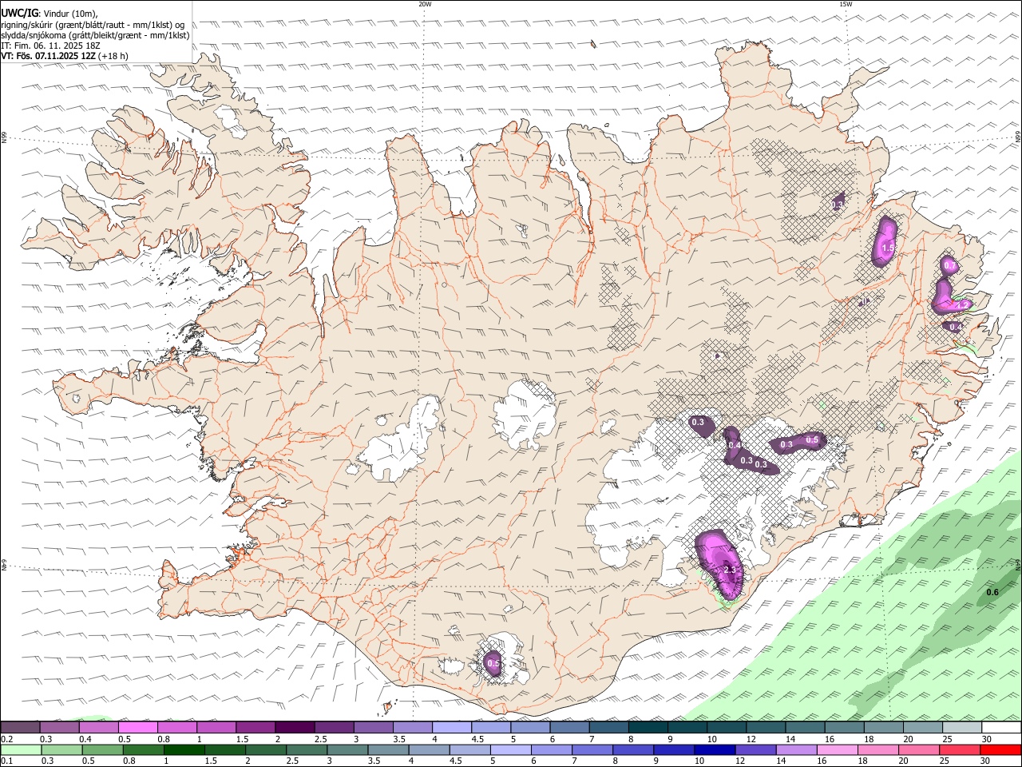Screen dimensions: 1022x767
Task: Select the VT: Fös. 07.11.2025 12Z (+18 h) line
Action: 65,56
